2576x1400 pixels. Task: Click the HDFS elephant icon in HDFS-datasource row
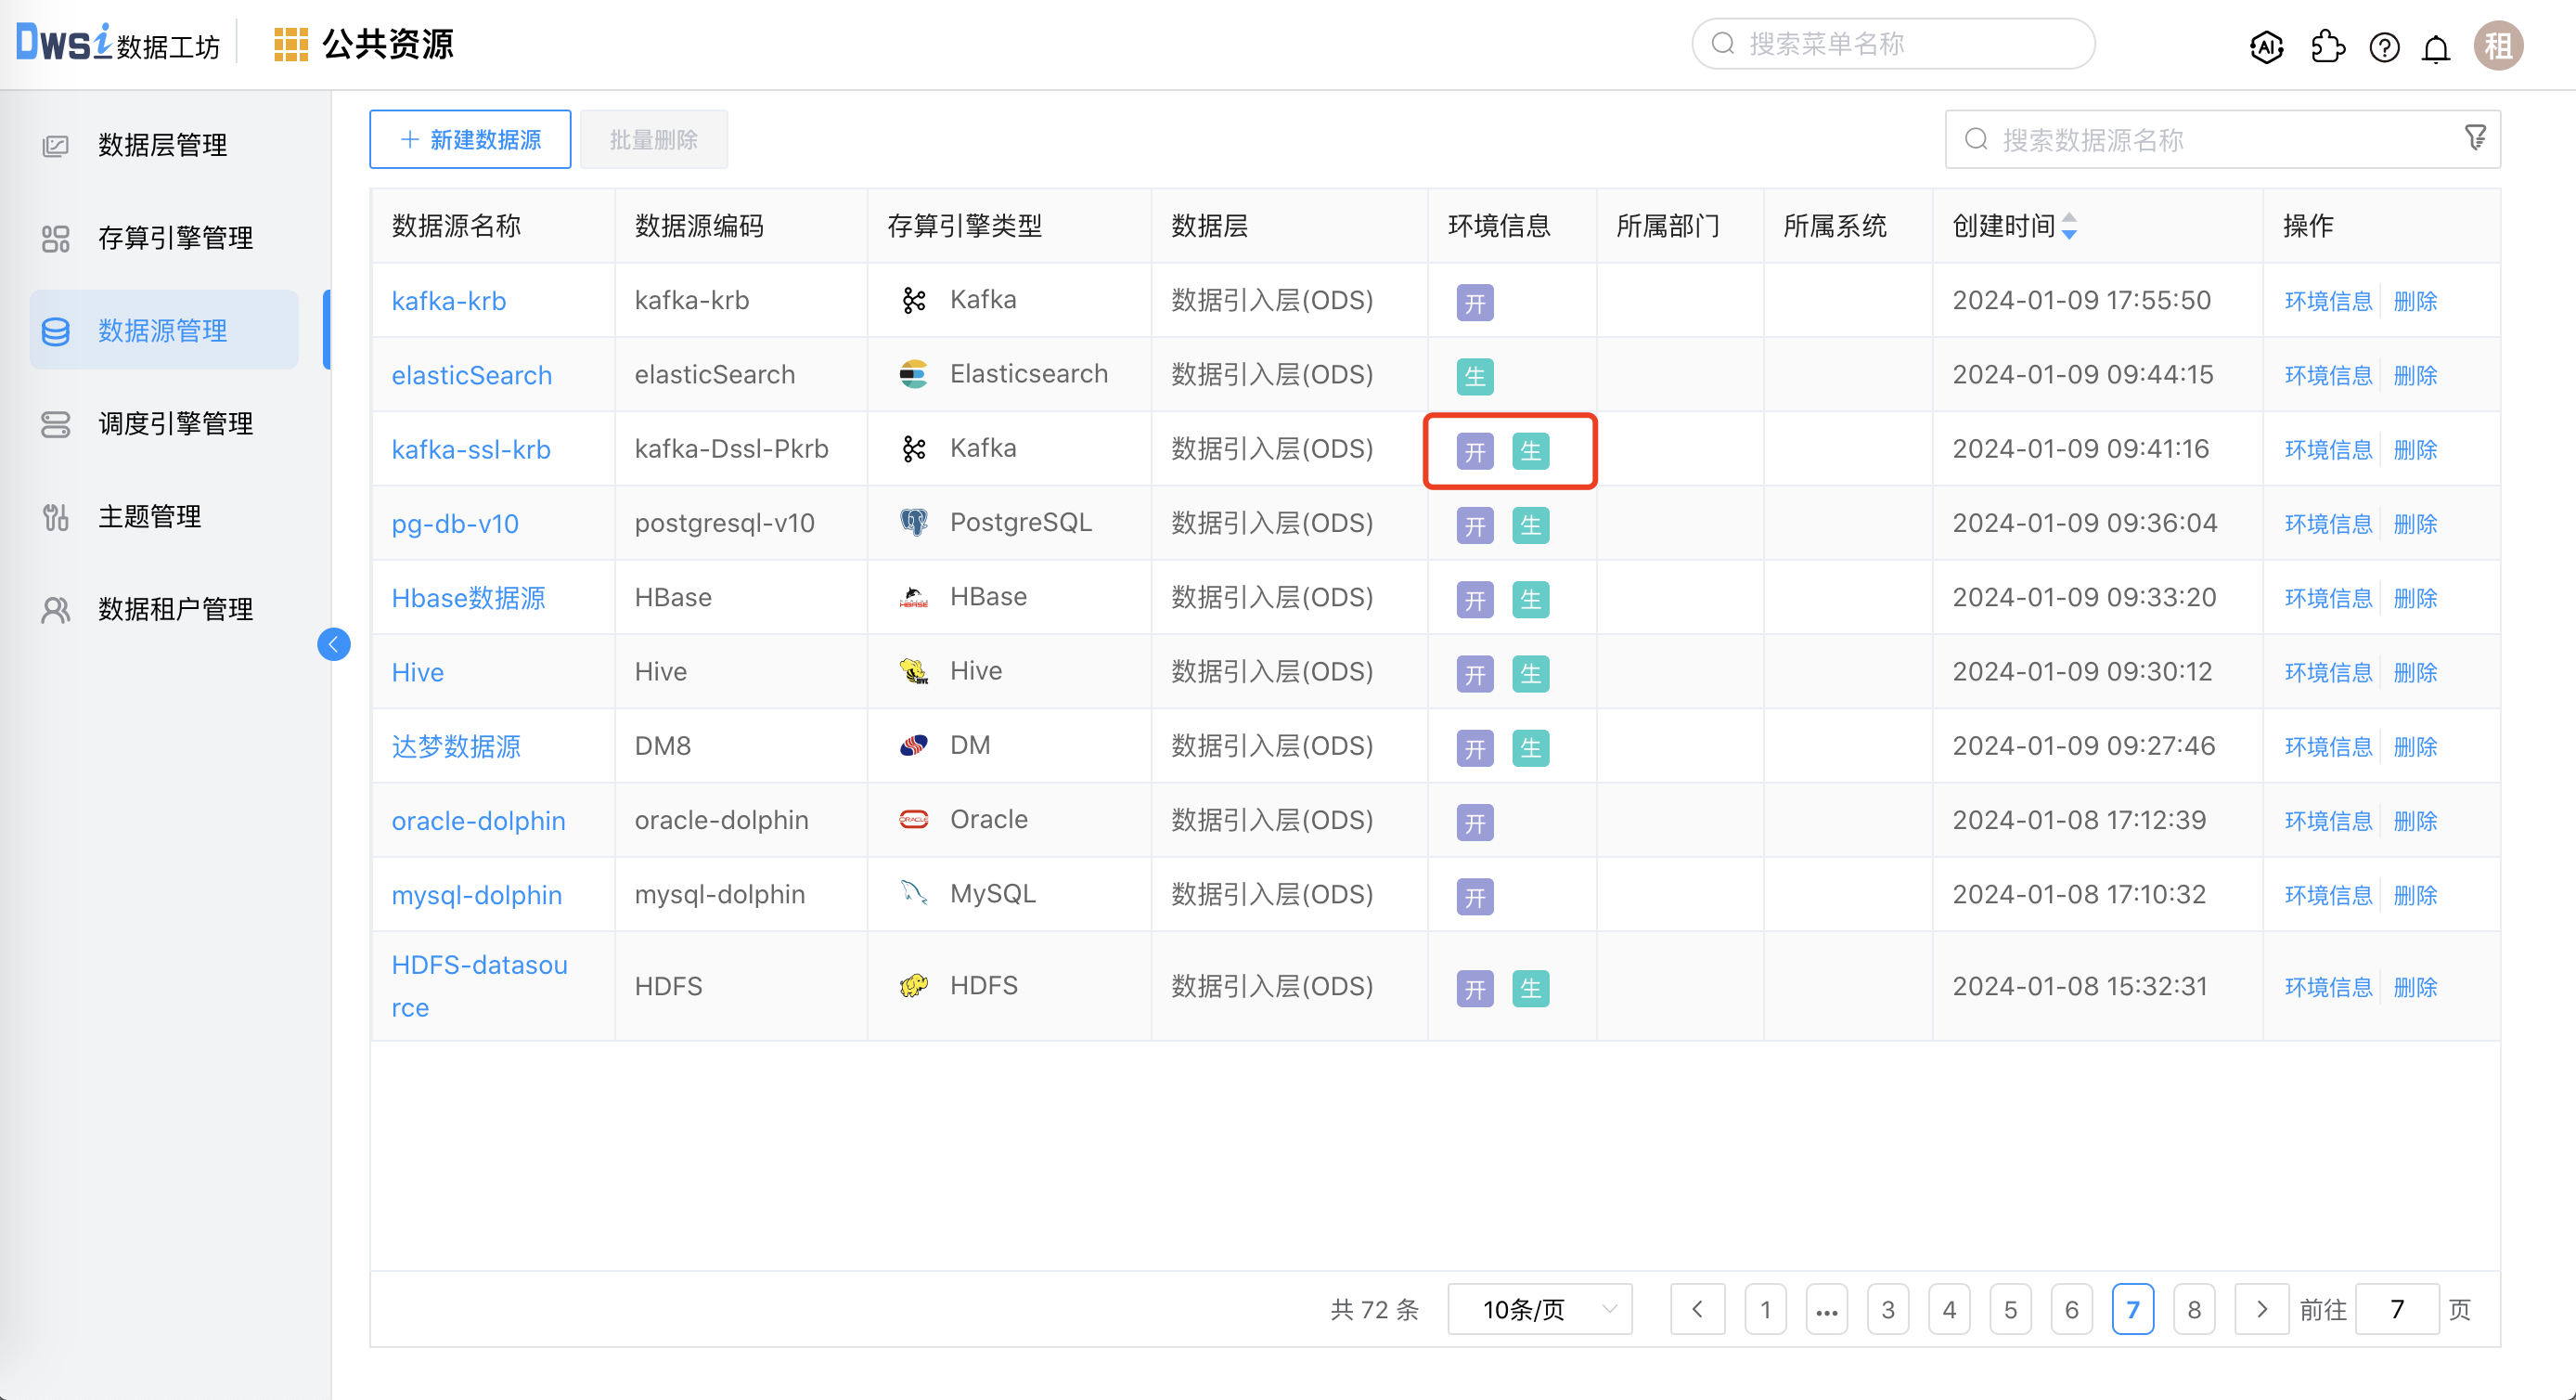913,985
